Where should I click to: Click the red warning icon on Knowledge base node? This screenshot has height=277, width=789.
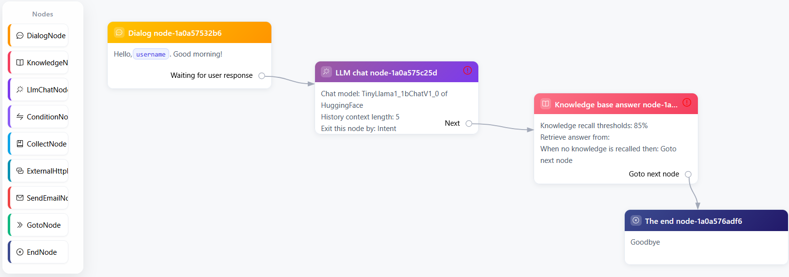tap(687, 102)
